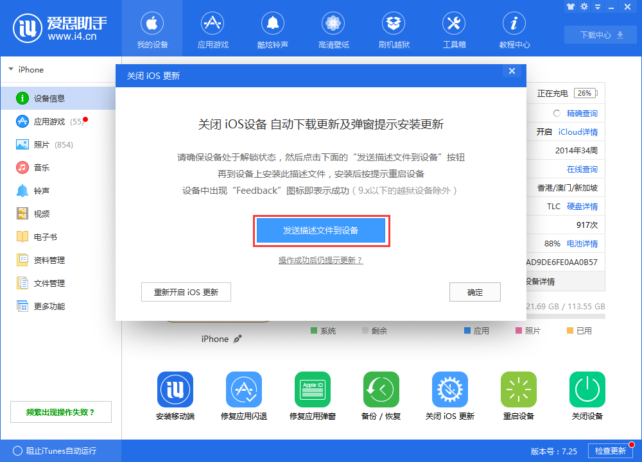This screenshot has height=462, width=642.
Task: Open the 下载中心 download dropdown
Action: 600,35
